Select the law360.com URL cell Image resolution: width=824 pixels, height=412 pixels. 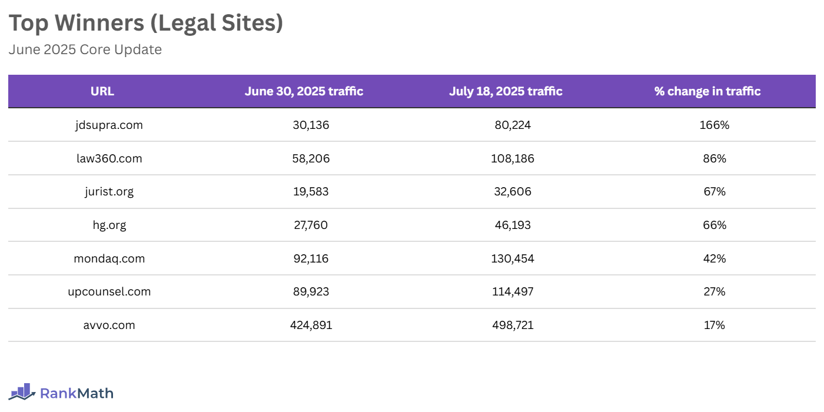pyautogui.click(x=109, y=158)
